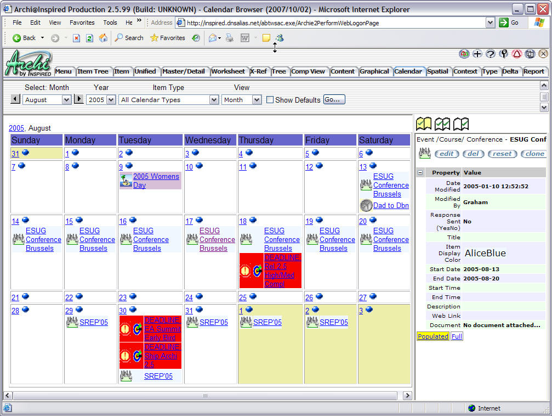The width and height of the screenshot is (552, 416).
Task: Click the AliceBlue item display color value
Action: tap(485, 253)
